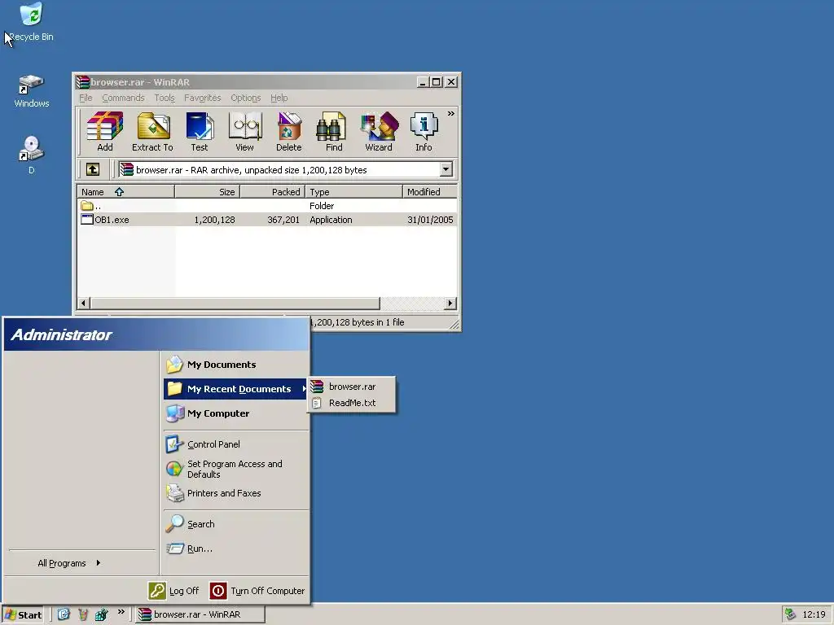Image resolution: width=834 pixels, height=625 pixels.
Task: Expand All Programs submenu
Action: pos(69,563)
